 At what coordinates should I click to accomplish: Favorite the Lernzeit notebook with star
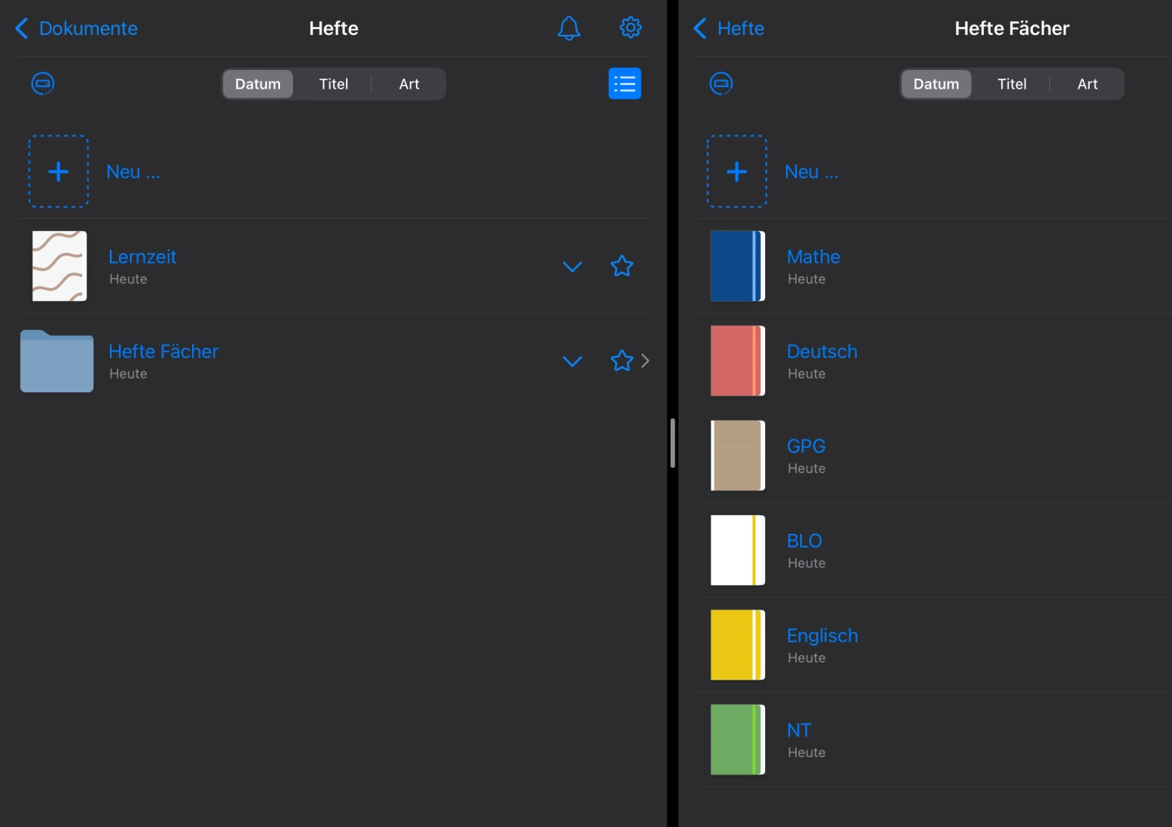(622, 266)
